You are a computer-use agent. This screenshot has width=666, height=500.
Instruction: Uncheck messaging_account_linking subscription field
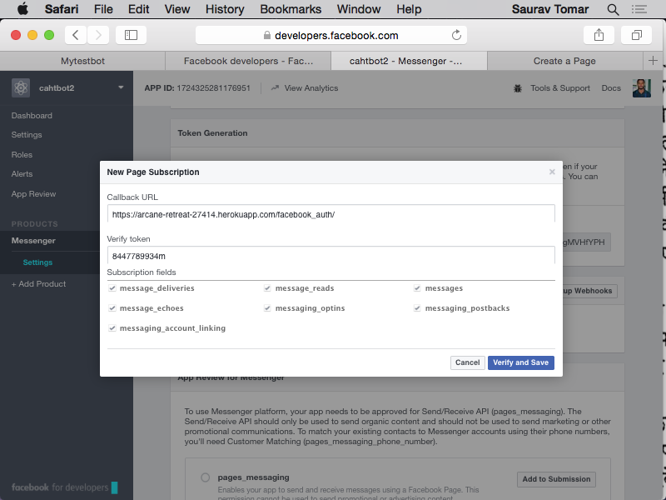(x=112, y=328)
